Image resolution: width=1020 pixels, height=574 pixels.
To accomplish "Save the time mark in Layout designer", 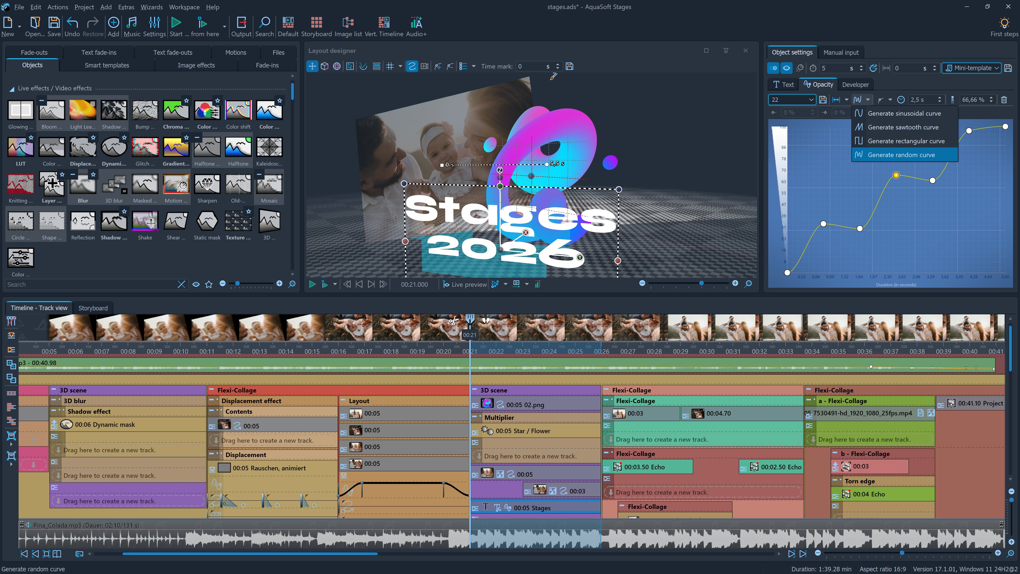I will (569, 66).
